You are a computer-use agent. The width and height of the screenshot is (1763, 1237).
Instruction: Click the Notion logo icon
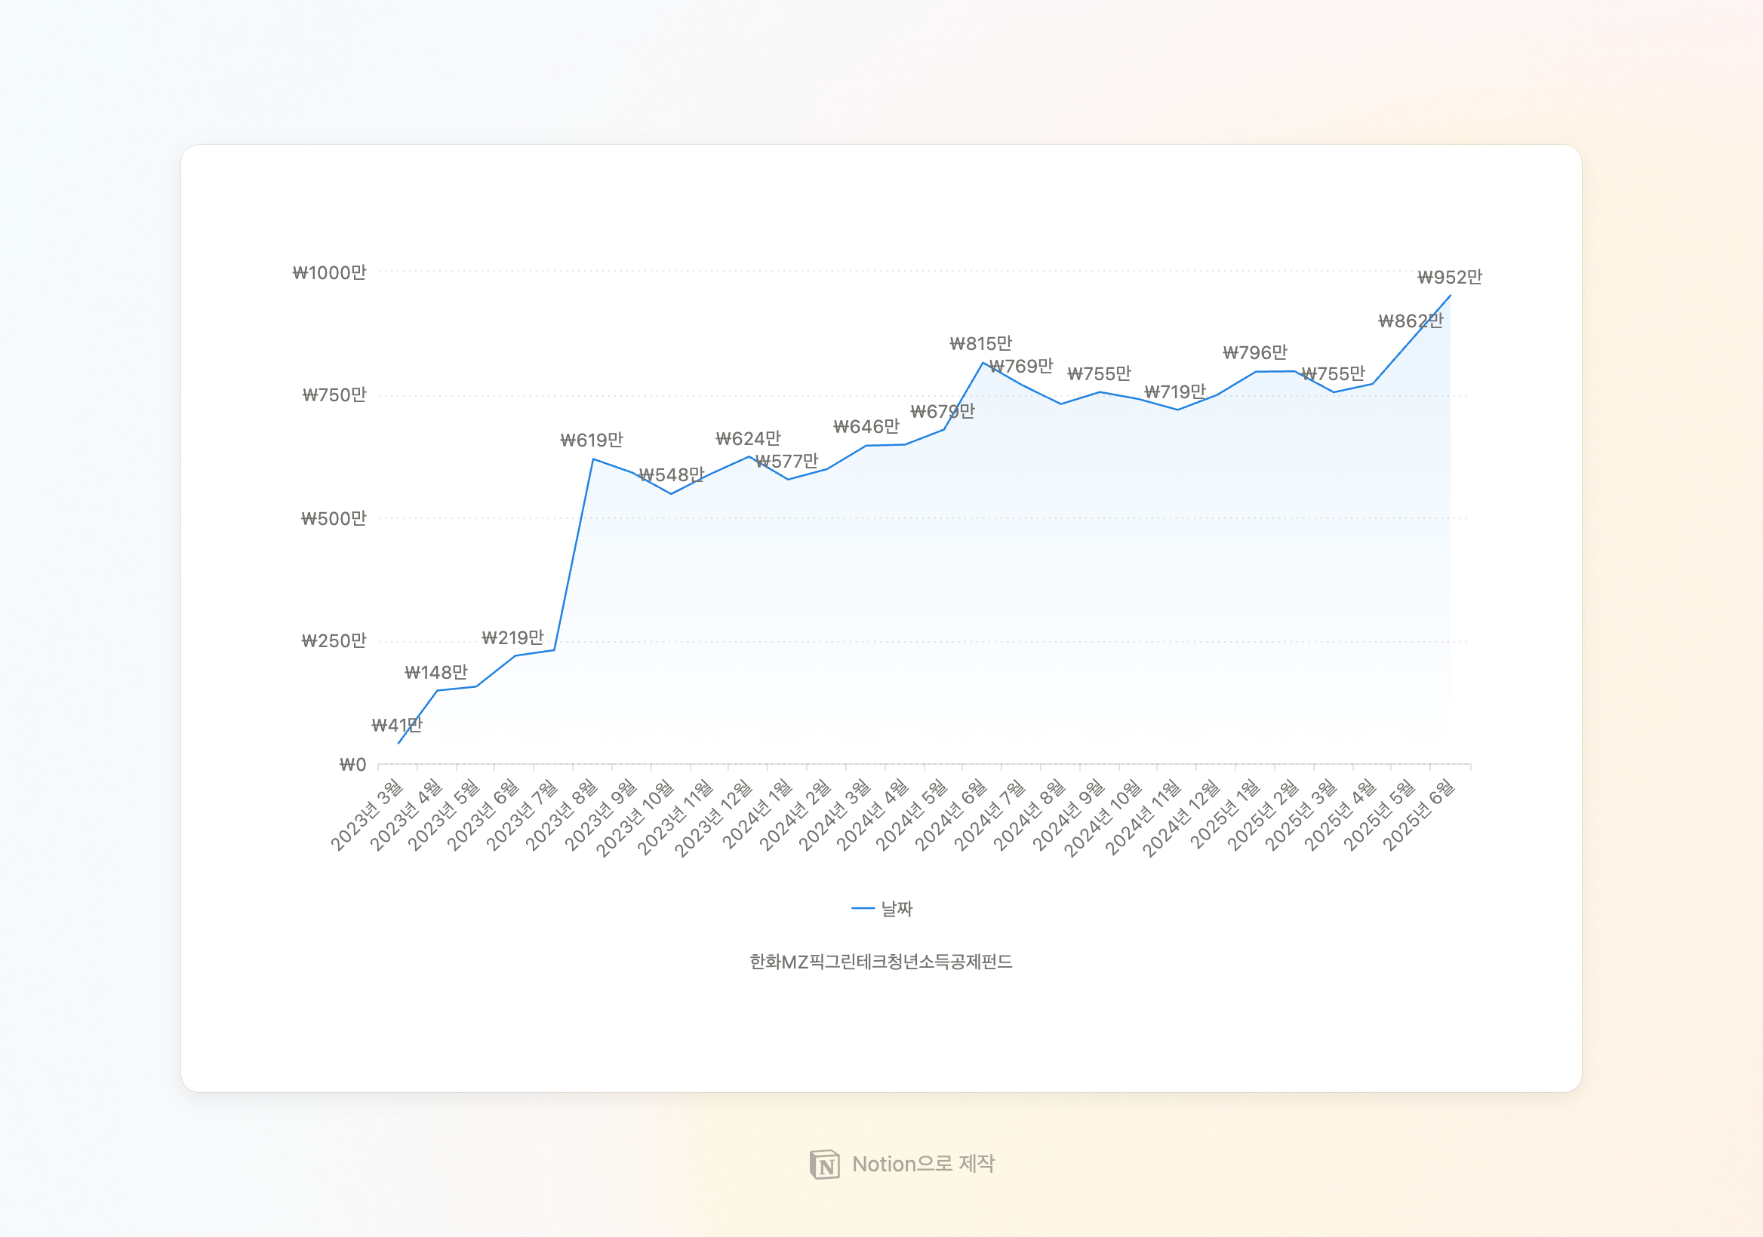point(824,1164)
